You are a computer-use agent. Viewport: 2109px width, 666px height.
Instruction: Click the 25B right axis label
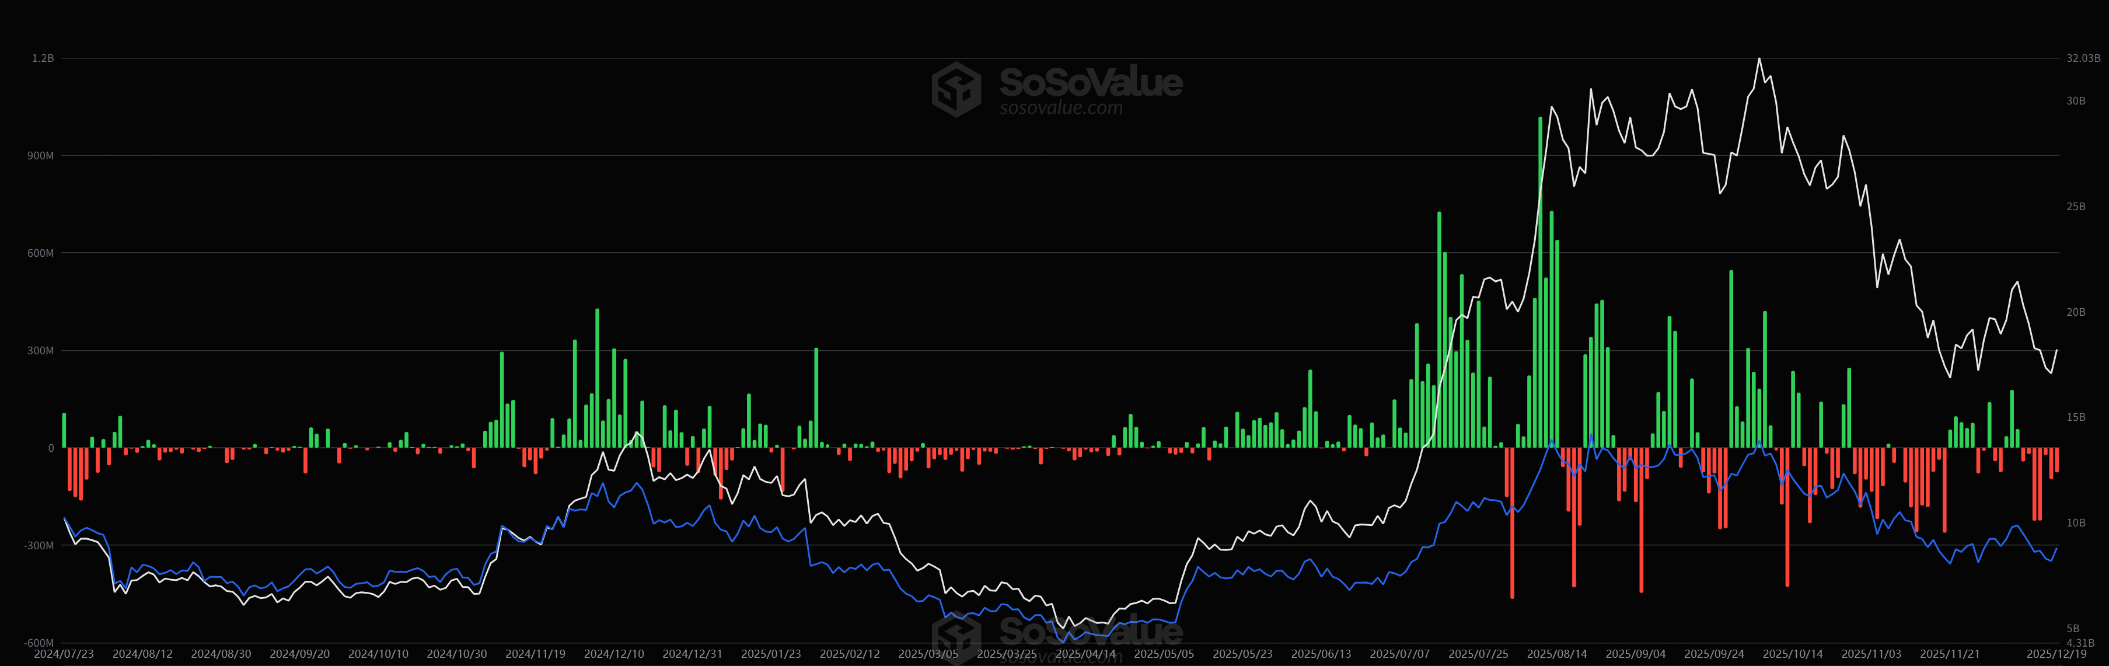click(2075, 207)
